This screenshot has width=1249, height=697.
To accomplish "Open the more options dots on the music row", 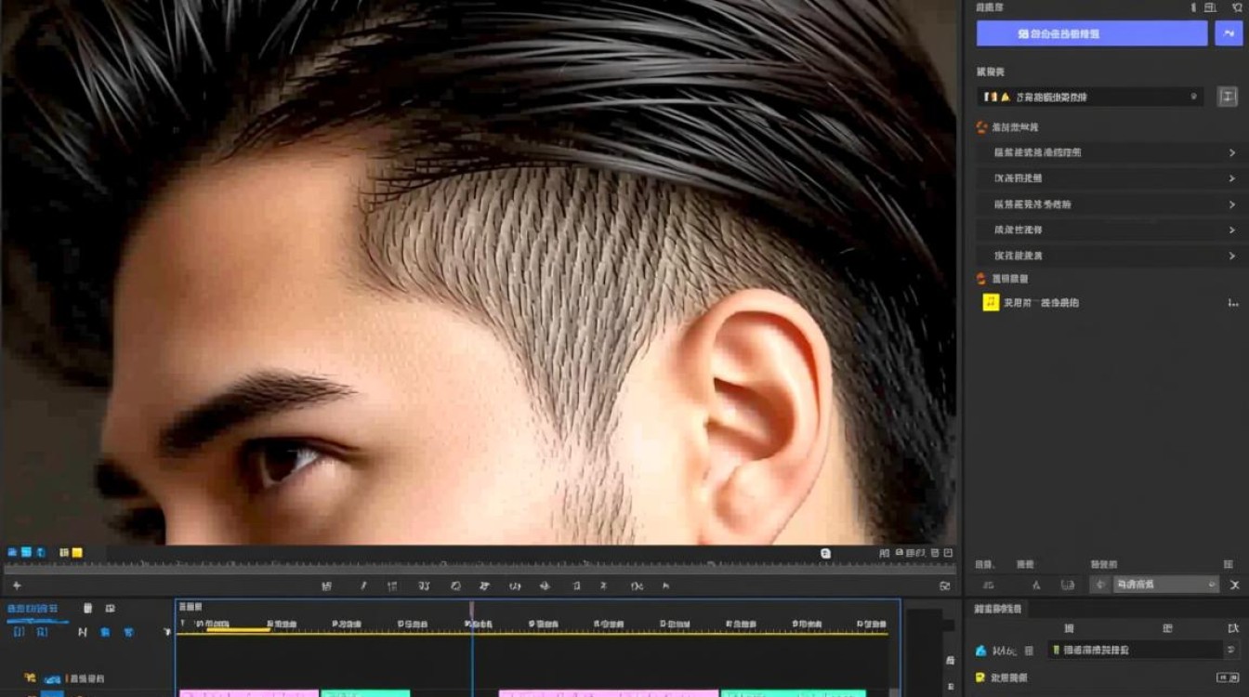I will tap(1233, 303).
